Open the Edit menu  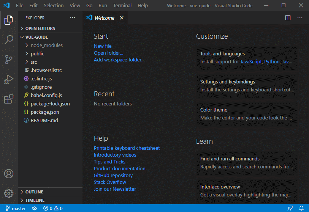pos(33,6)
